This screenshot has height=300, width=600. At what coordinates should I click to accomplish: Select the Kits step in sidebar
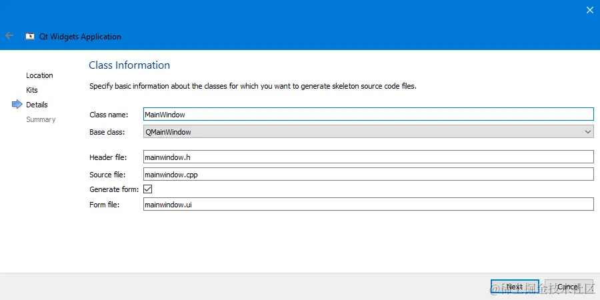pos(32,90)
